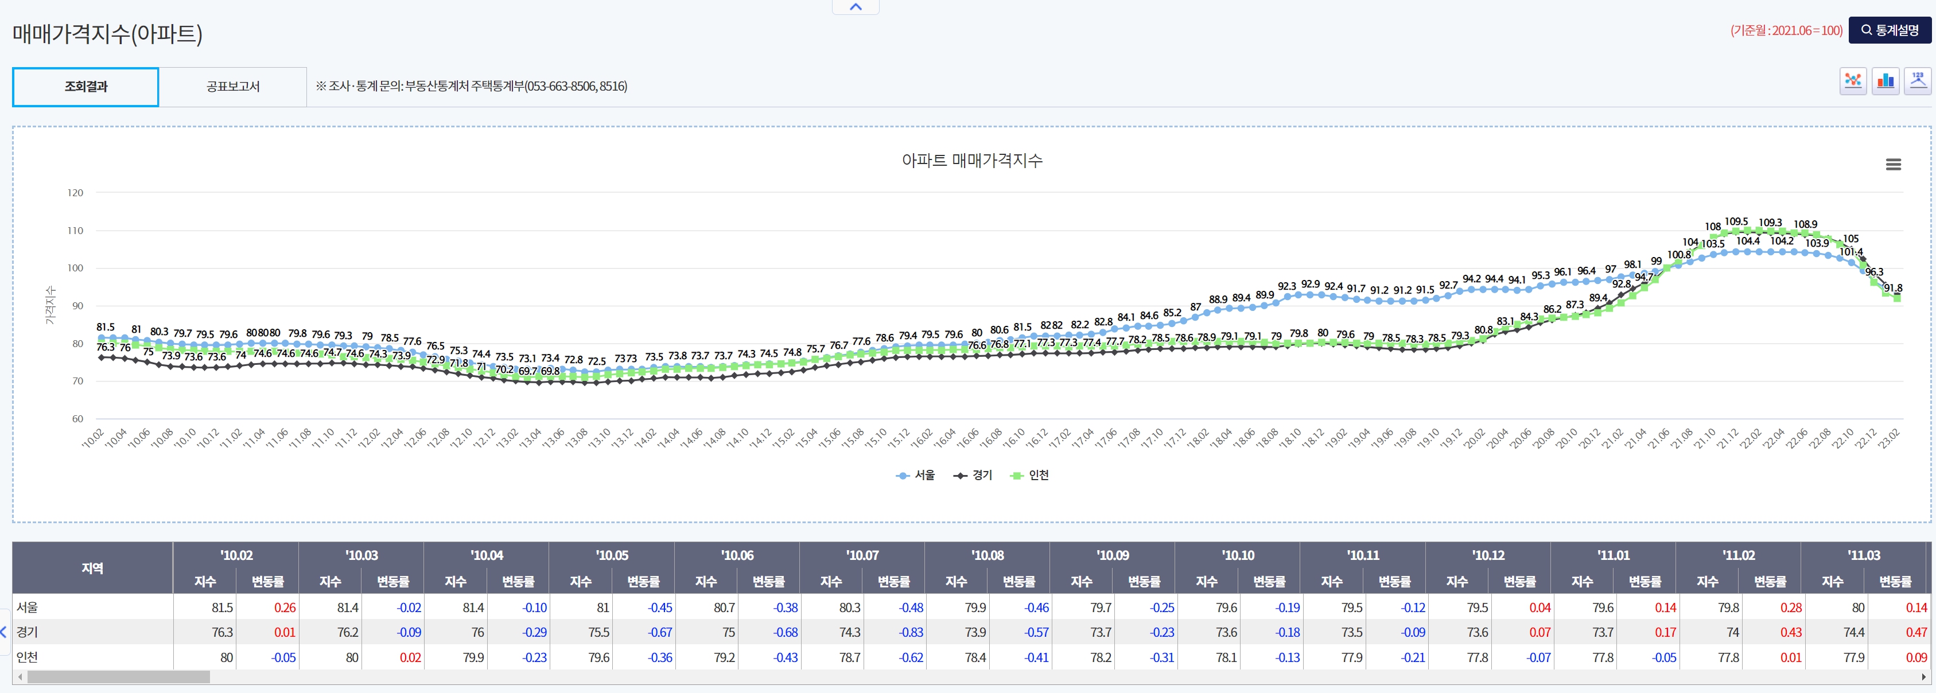Select the 서울 row label
This screenshot has width=1936, height=693.
27,608
